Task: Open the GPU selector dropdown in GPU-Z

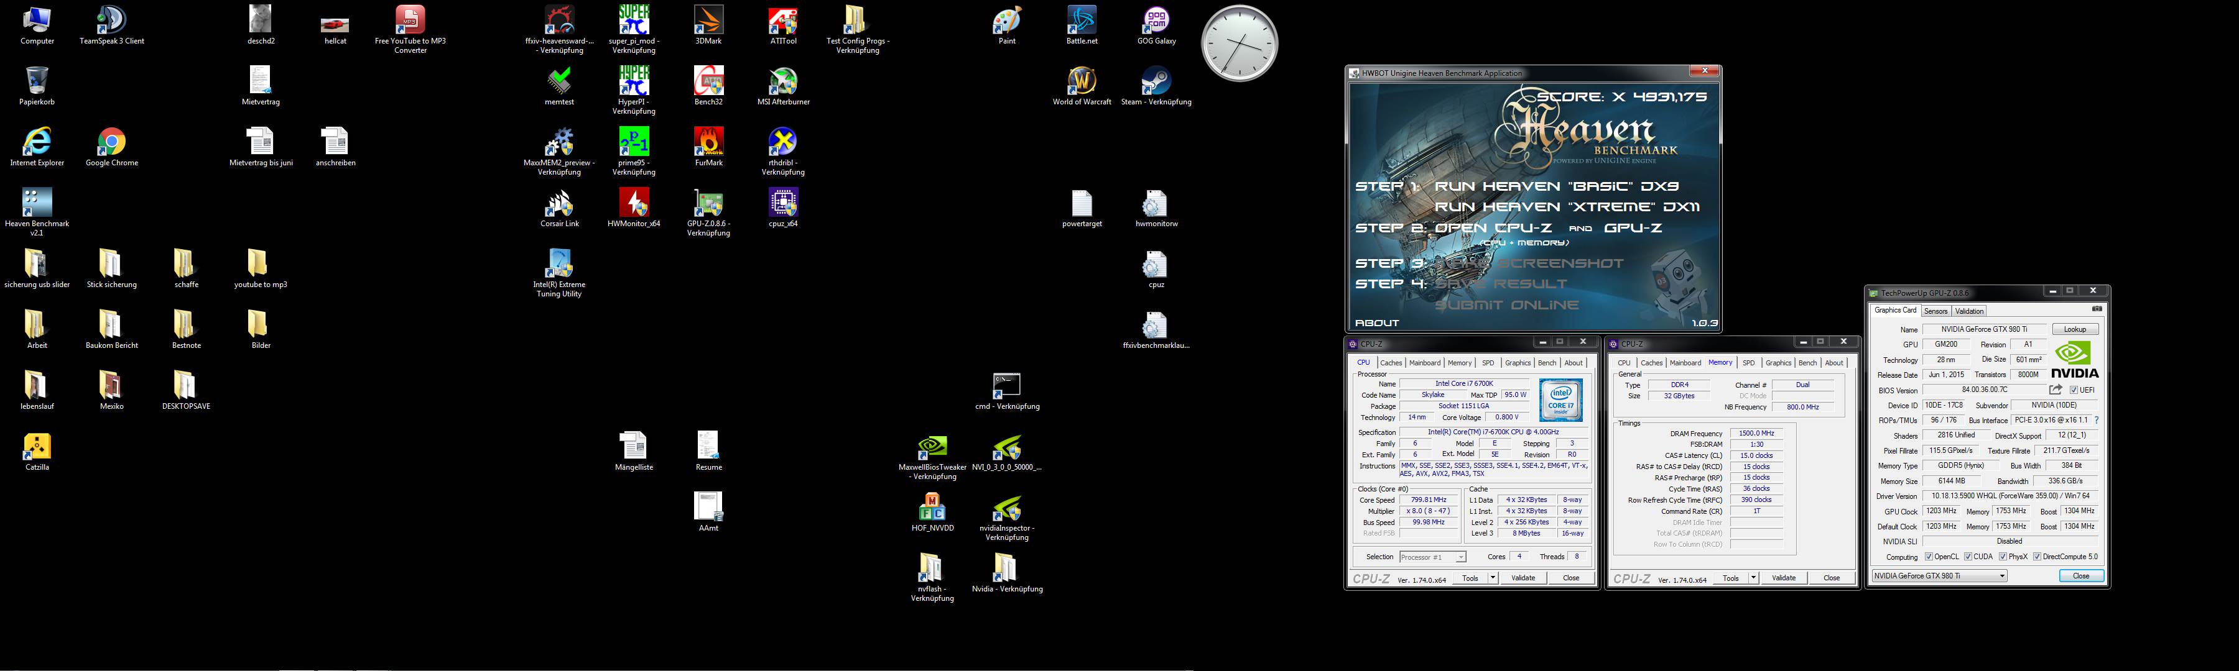Action: click(1939, 575)
